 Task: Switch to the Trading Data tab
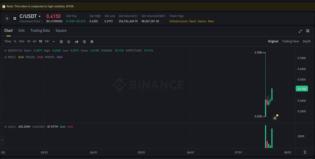point(40,31)
